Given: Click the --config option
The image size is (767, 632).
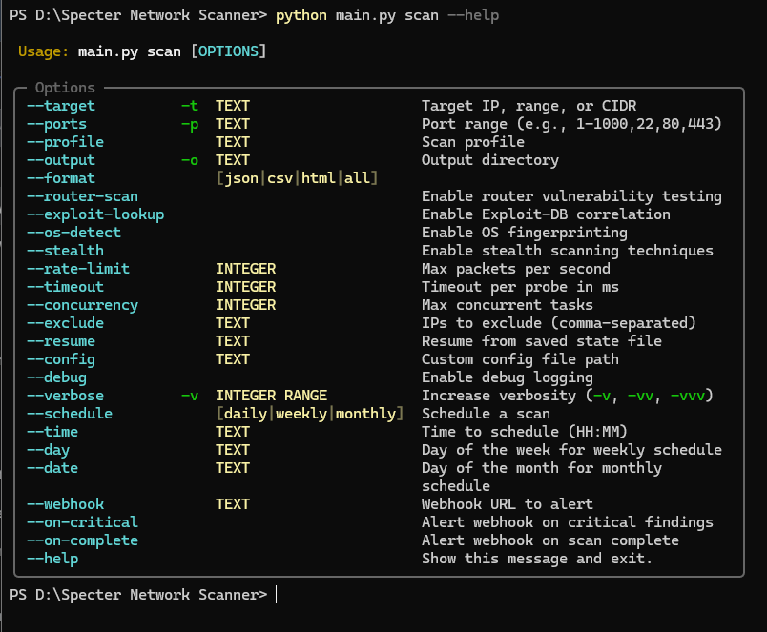Looking at the screenshot, I should pyautogui.click(x=61, y=359).
